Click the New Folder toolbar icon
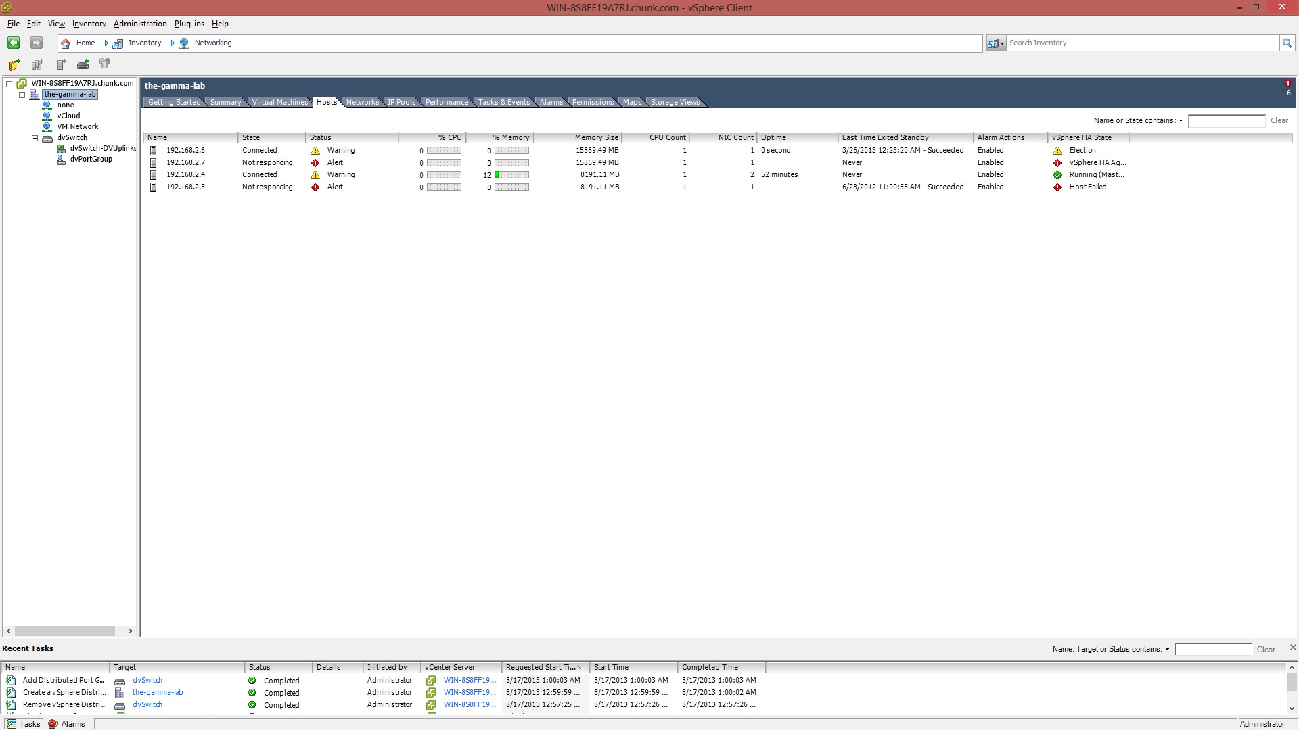Screen dimensions: 1299x730 point(14,65)
